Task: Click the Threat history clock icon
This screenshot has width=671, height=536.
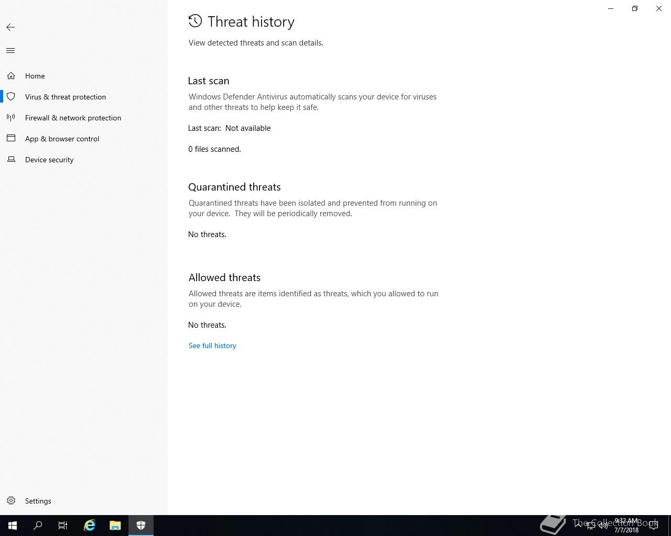Action: [x=195, y=21]
